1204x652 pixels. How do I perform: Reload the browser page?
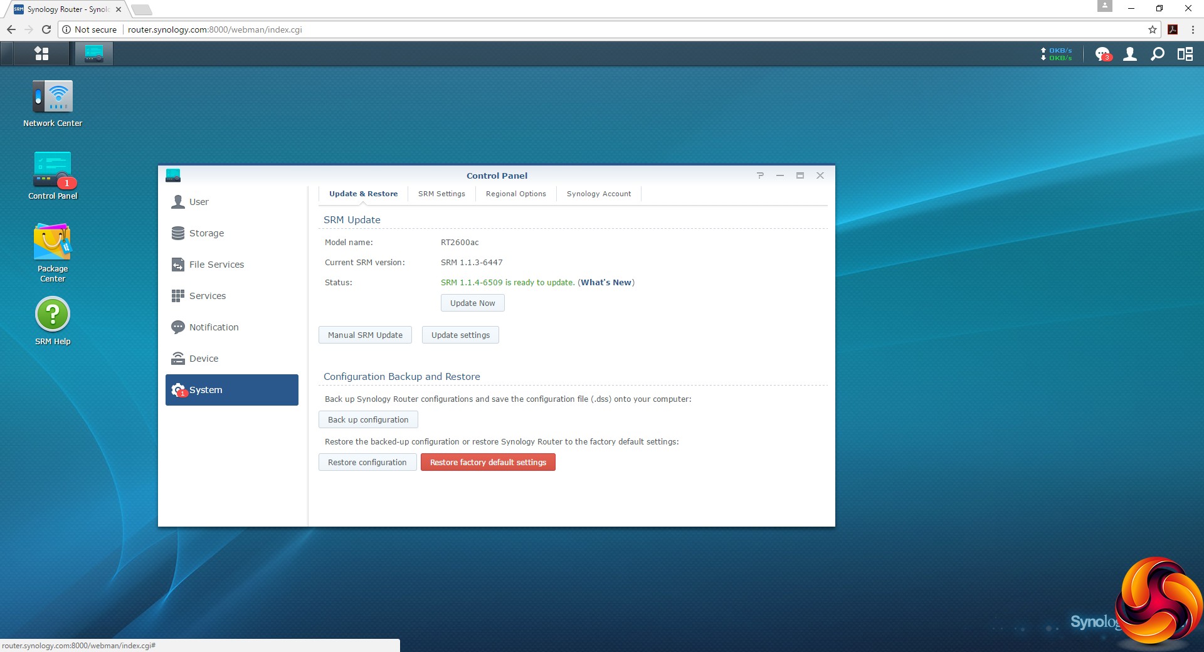point(46,29)
